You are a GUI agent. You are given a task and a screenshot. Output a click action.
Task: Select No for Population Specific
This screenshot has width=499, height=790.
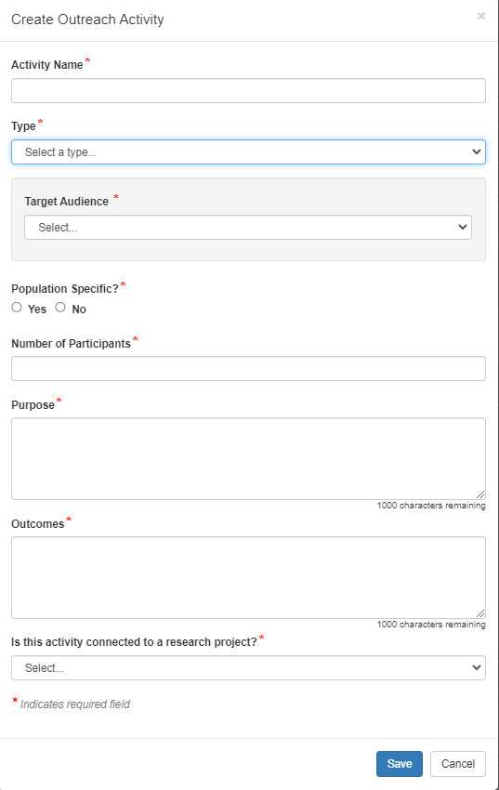pyautogui.click(x=60, y=308)
